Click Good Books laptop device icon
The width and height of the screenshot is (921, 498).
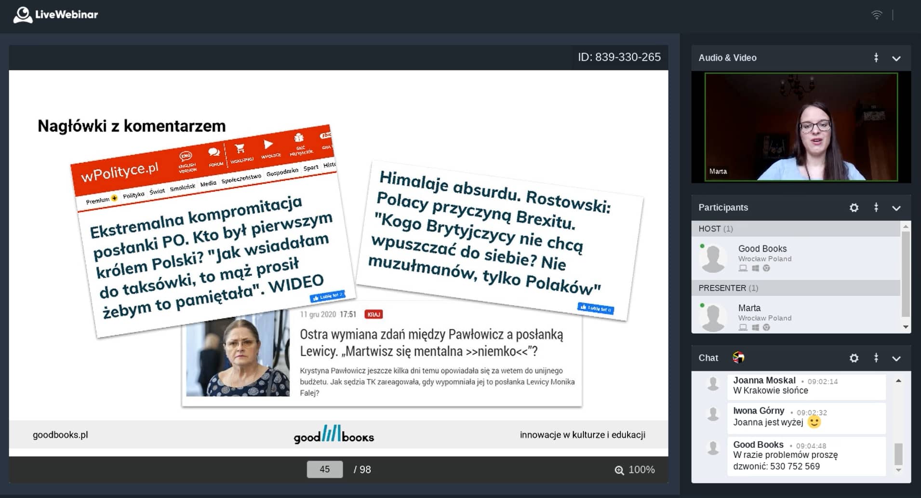tap(743, 268)
